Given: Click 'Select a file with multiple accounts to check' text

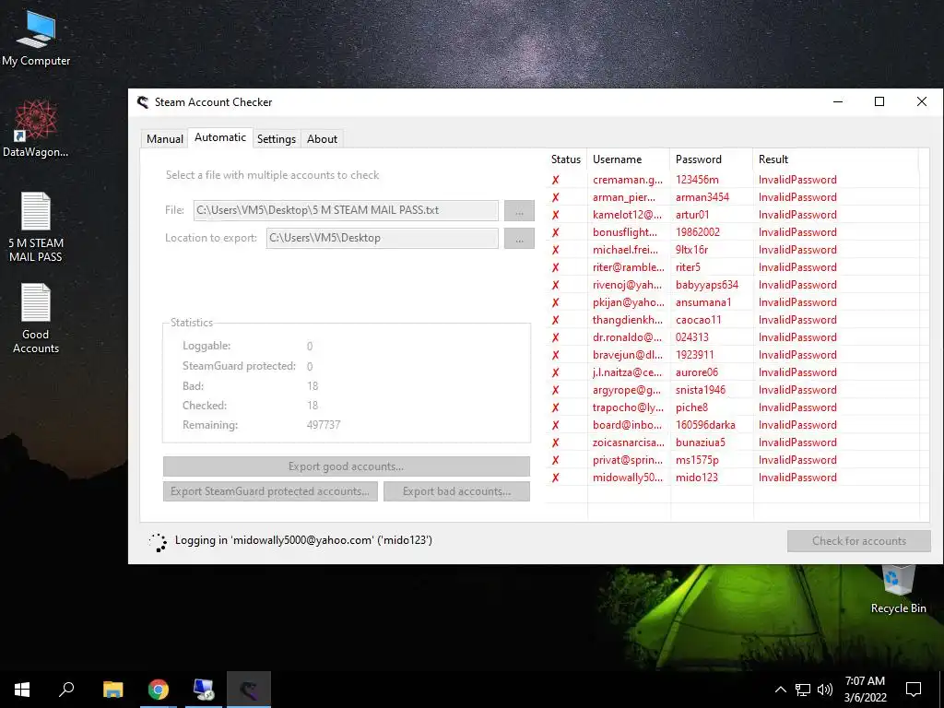Looking at the screenshot, I should [x=272, y=175].
